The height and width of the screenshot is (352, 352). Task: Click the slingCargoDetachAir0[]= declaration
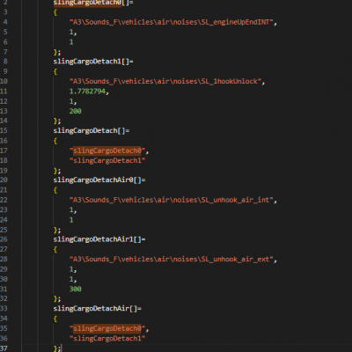[x=99, y=180]
